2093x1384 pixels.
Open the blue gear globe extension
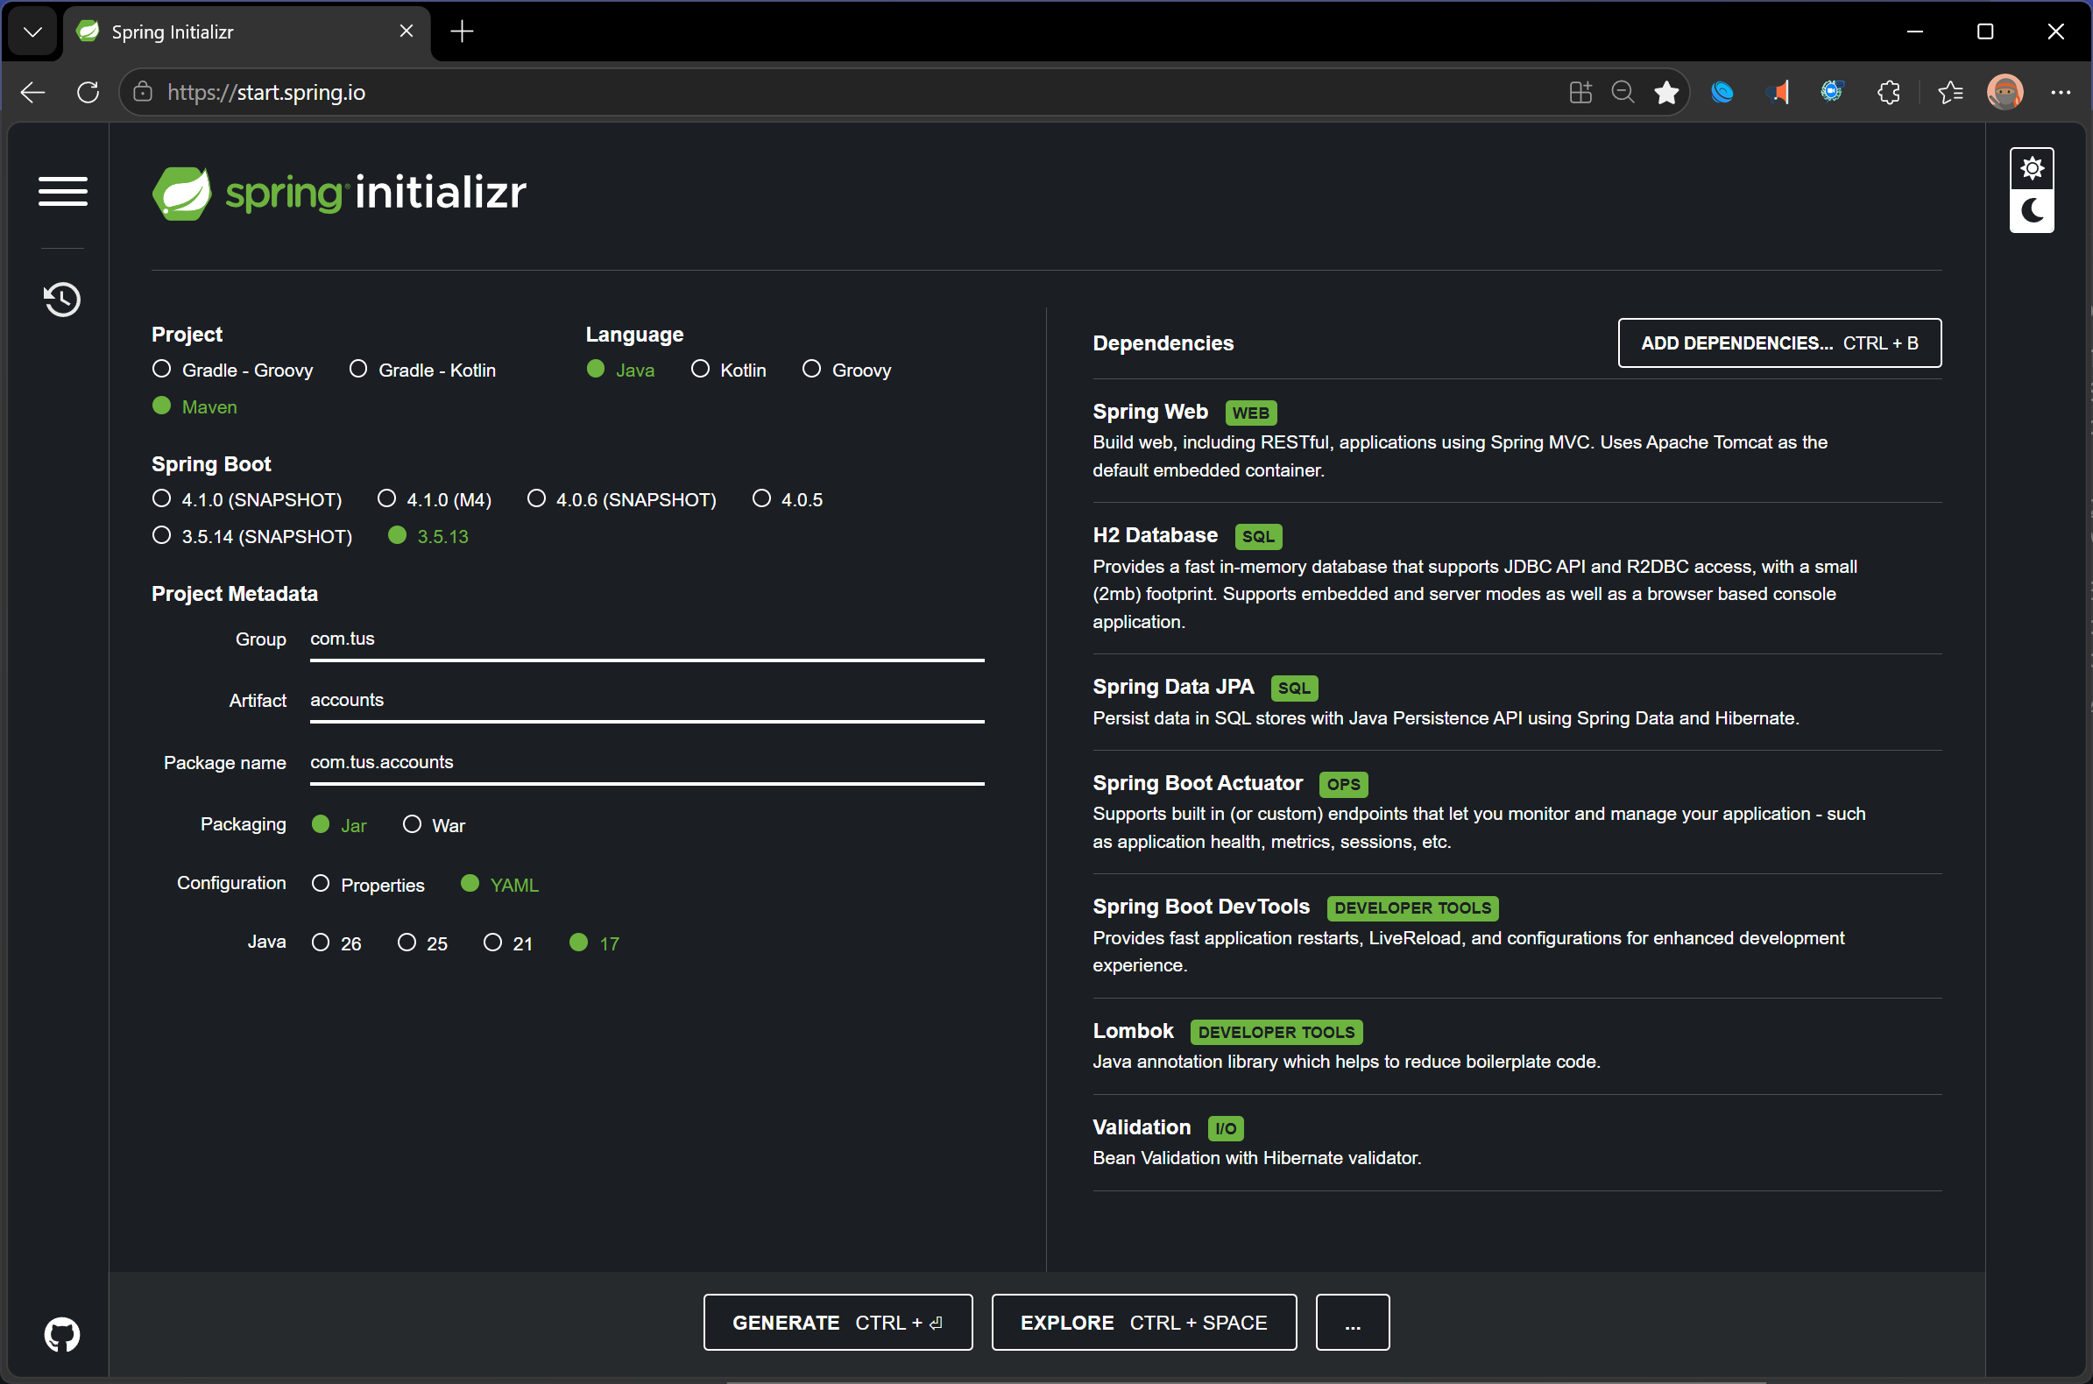[1833, 92]
